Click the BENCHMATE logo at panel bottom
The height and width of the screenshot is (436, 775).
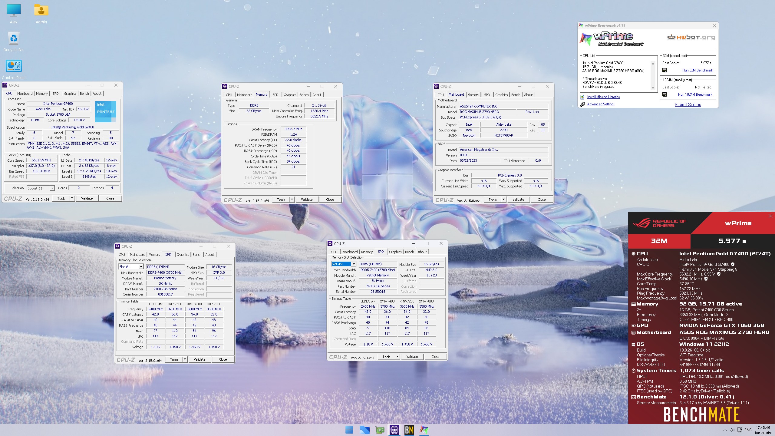[701, 415]
